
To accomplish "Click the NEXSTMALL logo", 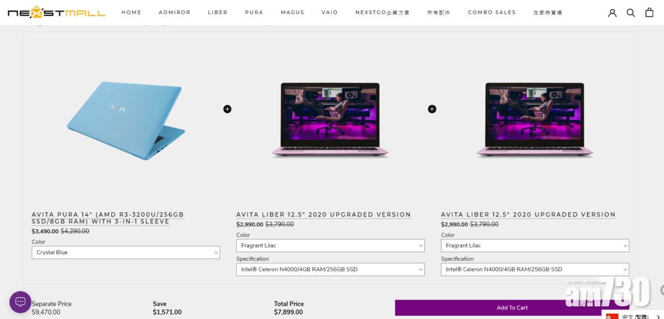I will [56, 12].
